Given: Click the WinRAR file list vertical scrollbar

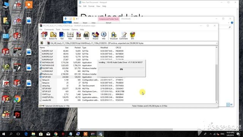Looking at the screenshot, I should tap(216, 83).
